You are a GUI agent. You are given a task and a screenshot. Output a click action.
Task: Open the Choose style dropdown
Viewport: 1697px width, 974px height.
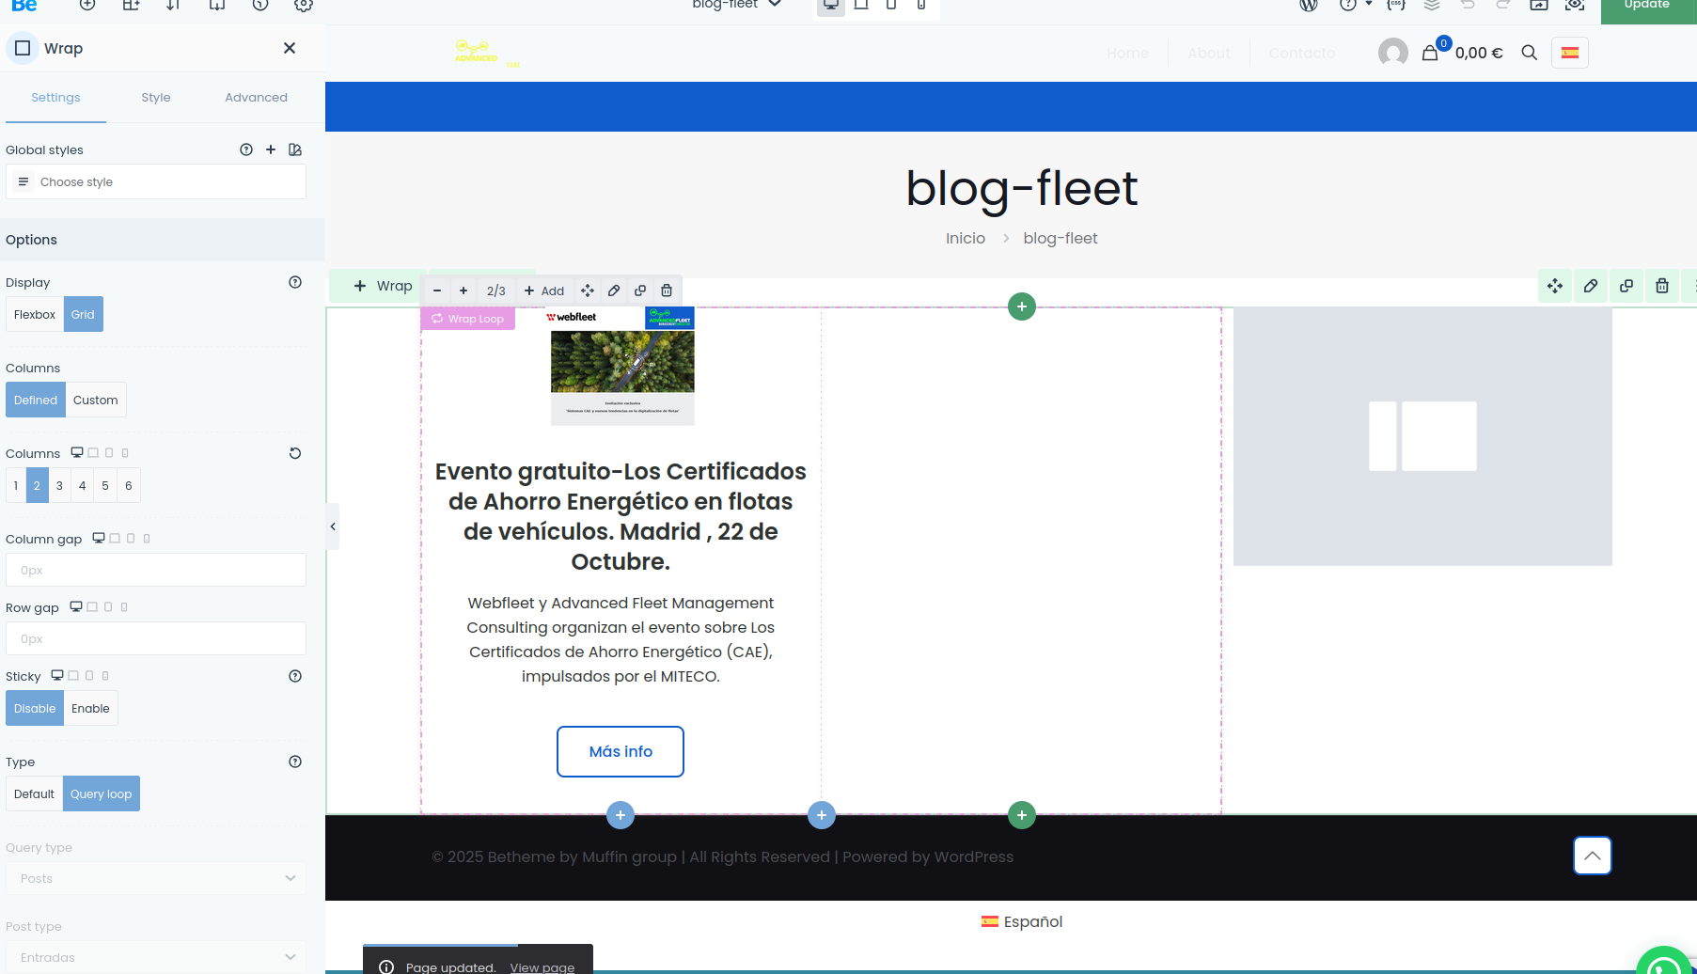coord(156,182)
